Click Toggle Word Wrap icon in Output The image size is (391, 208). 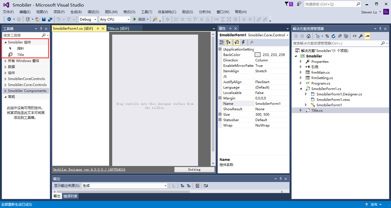(206, 186)
